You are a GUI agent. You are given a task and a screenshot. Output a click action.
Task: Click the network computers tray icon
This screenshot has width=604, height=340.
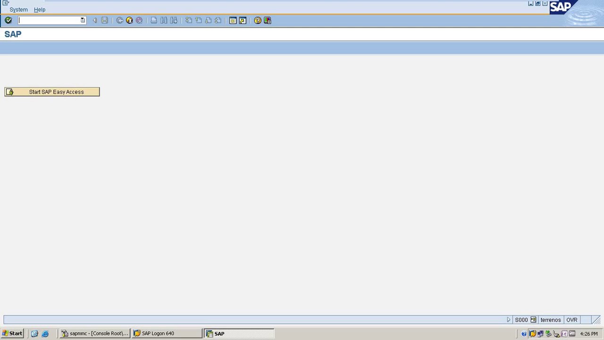point(540,334)
